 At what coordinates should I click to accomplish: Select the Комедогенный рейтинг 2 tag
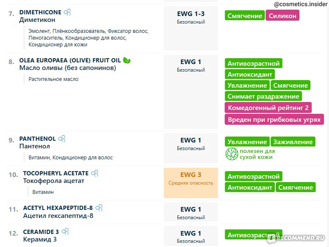pyautogui.click(x=268, y=107)
